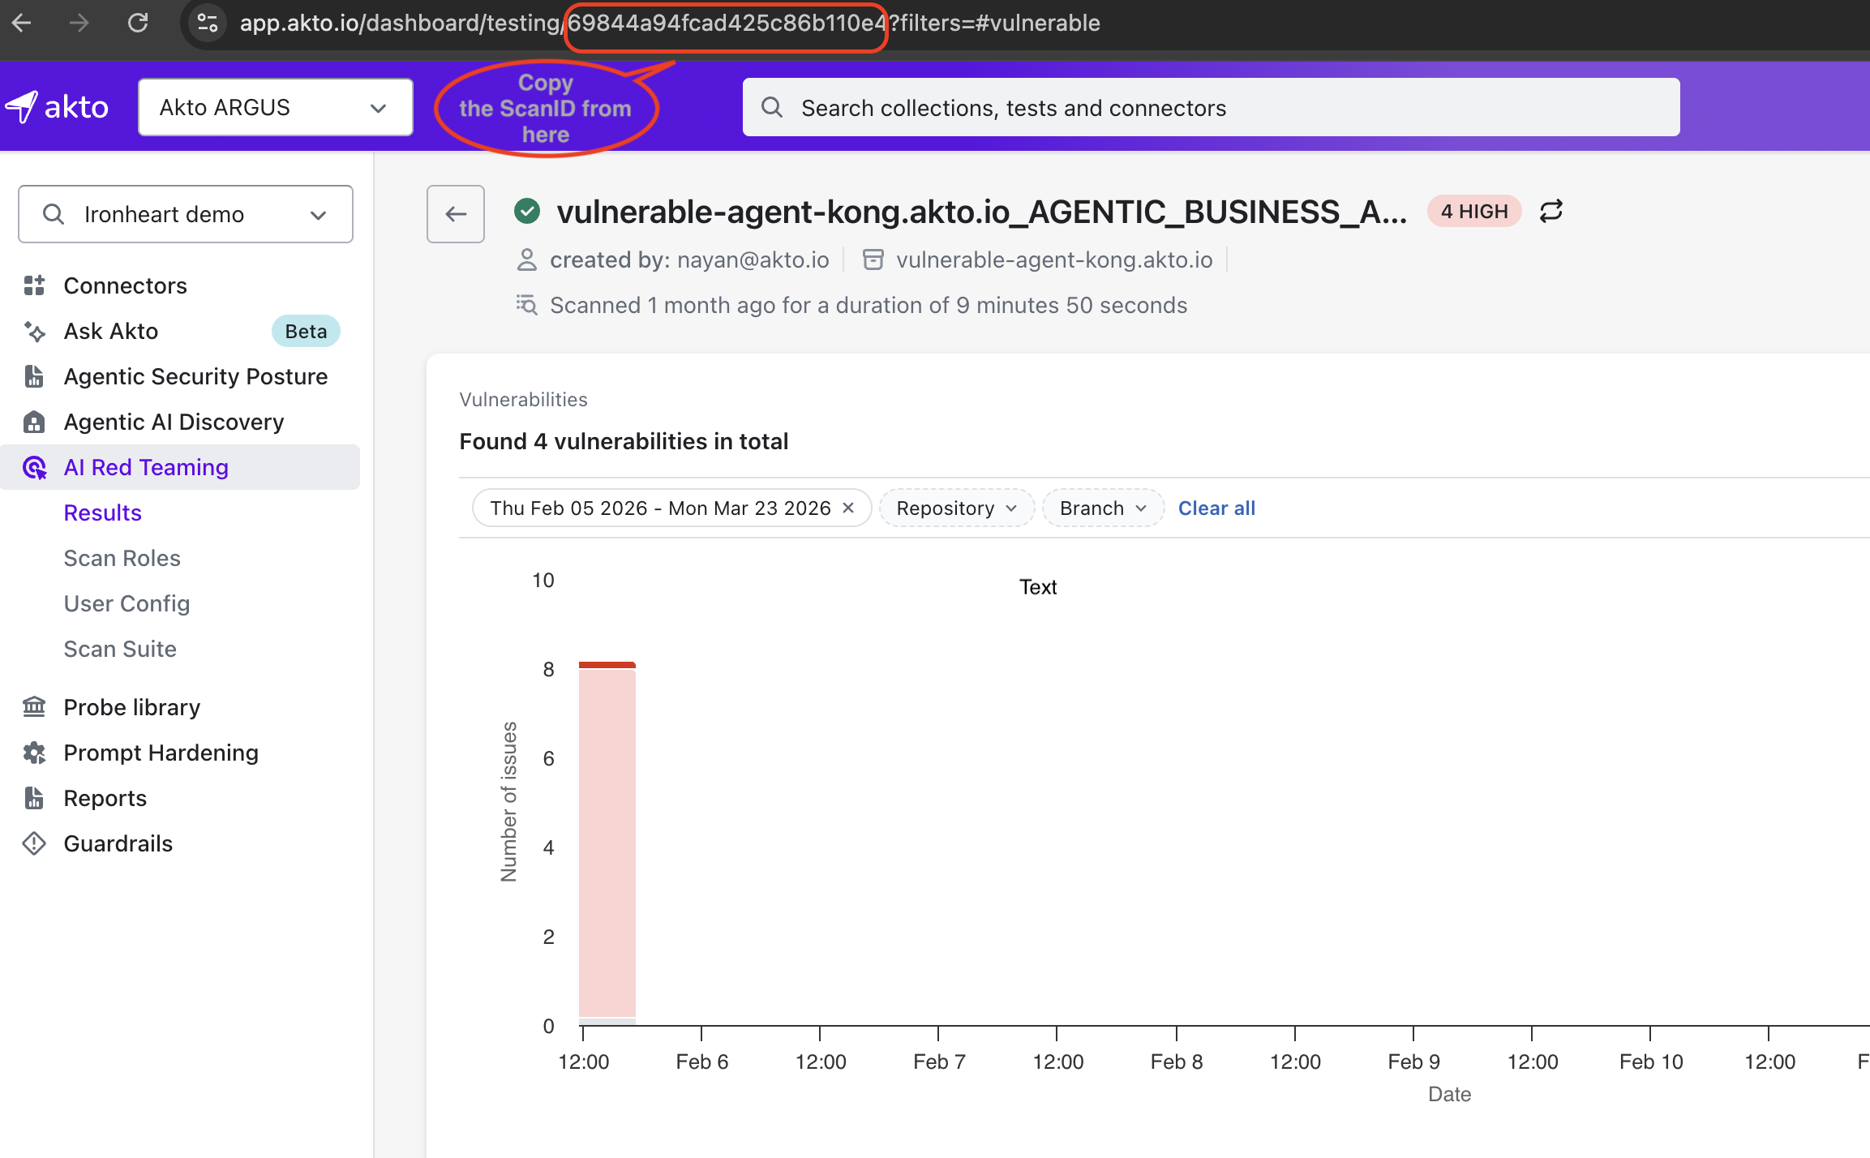Open the Prompt Hardening page

coord(161,753)
